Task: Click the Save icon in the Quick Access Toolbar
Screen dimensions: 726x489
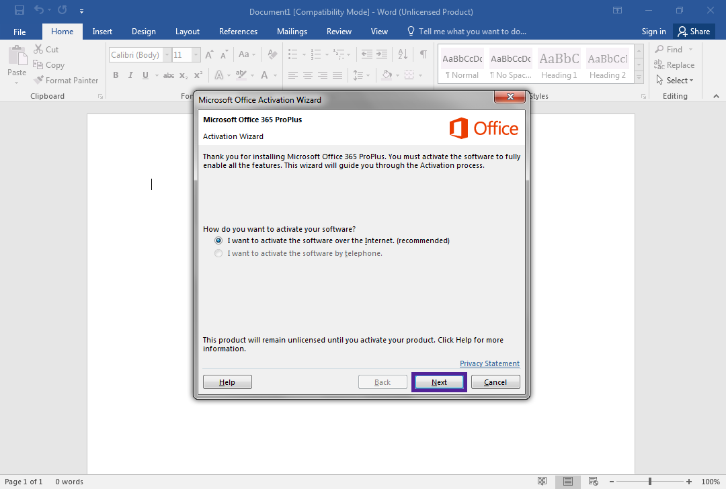Action: [x=19, y=10]
